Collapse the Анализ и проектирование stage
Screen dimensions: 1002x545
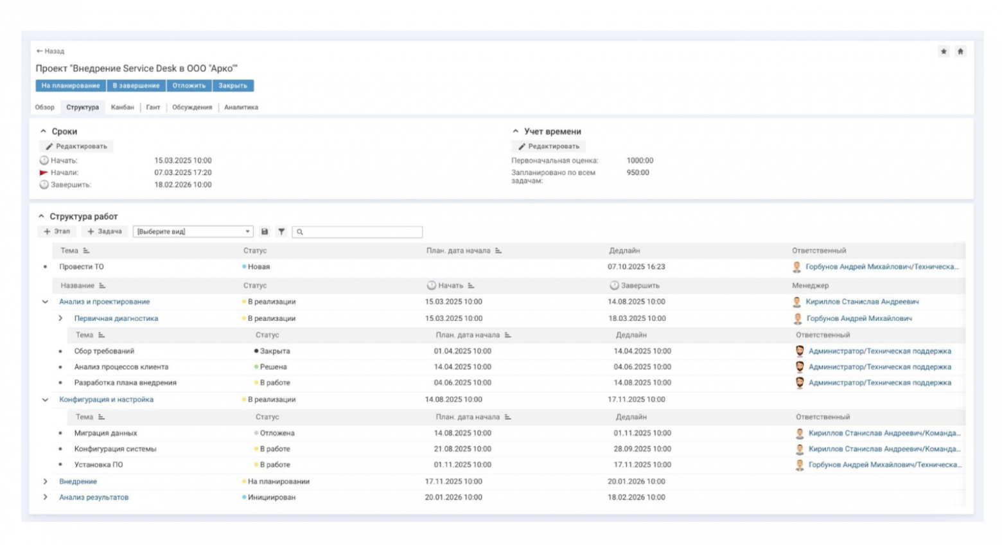[x=45, y=302]
